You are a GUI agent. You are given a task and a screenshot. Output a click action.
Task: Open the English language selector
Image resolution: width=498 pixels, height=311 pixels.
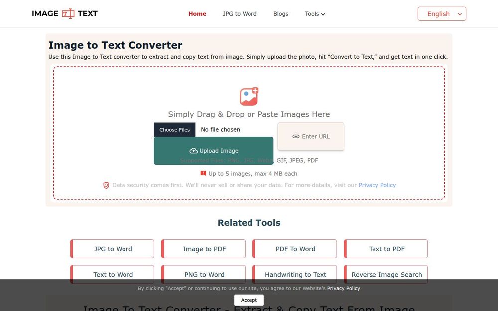441,13
